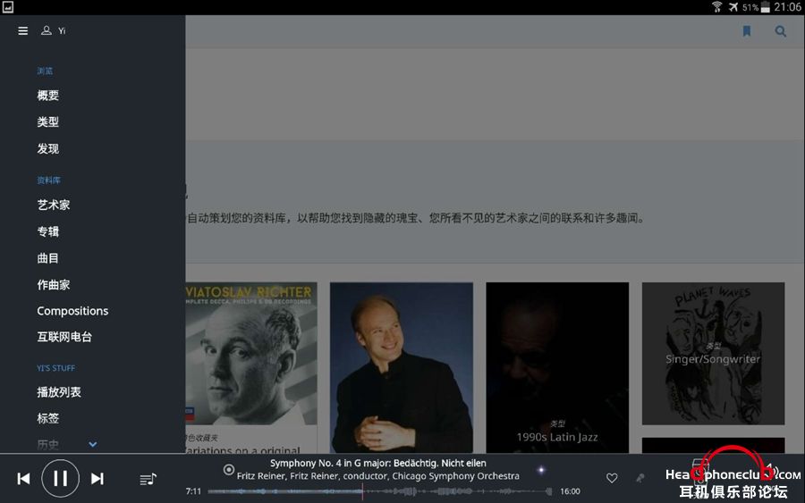Open the Yi user profile
The height and width of the screenshot is (503, 805).
coord(54,30)
